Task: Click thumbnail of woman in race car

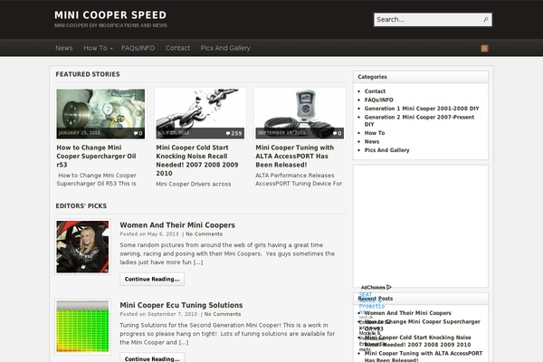Action: 82,247
